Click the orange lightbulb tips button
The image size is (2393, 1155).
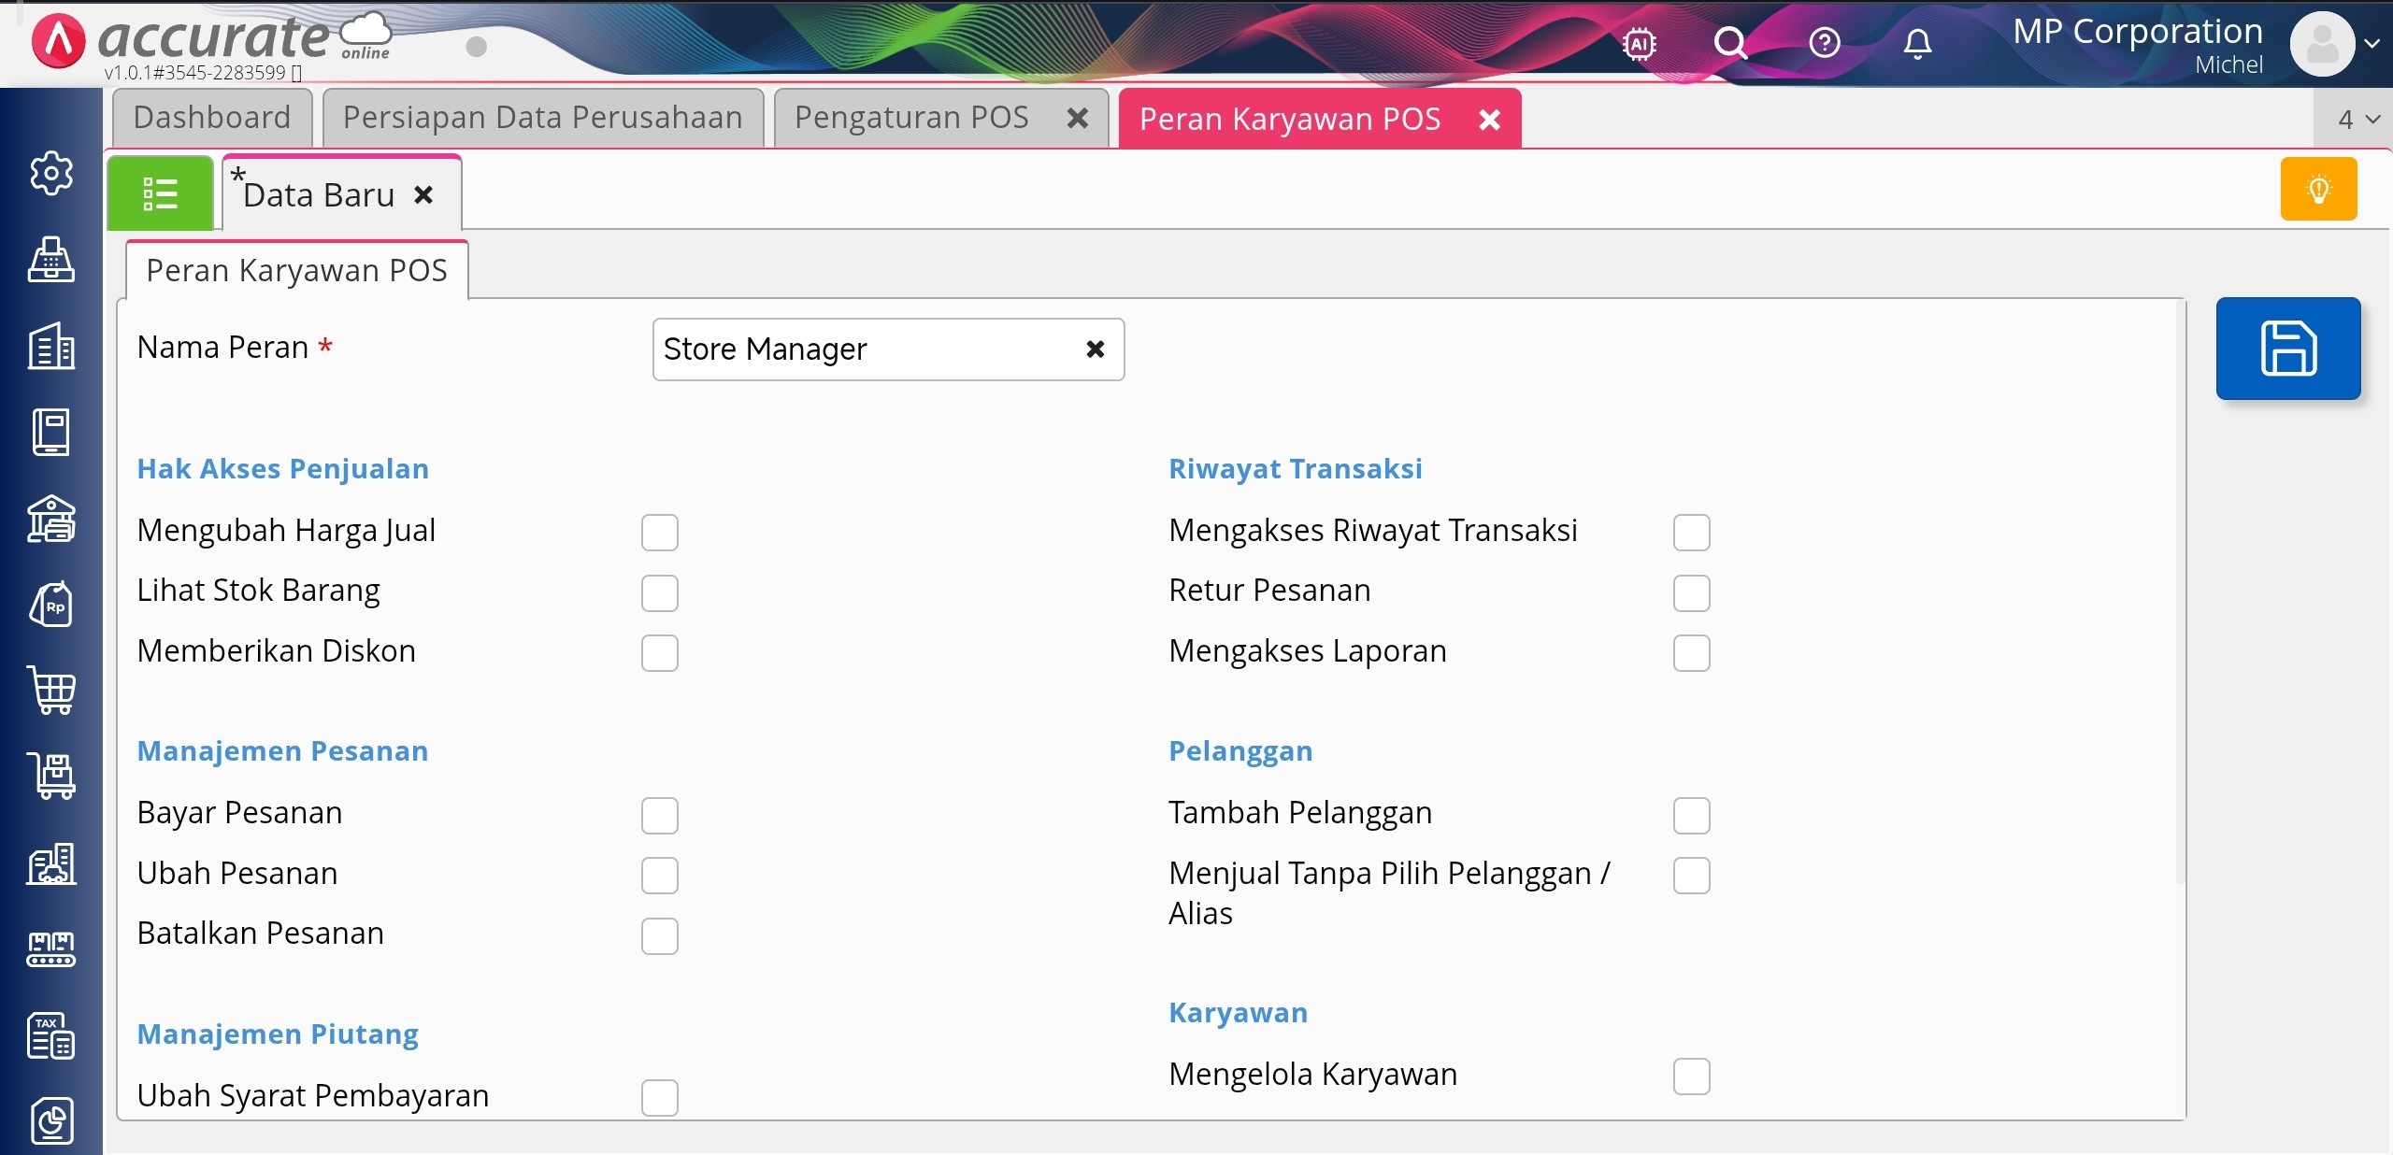[2318, 190]
